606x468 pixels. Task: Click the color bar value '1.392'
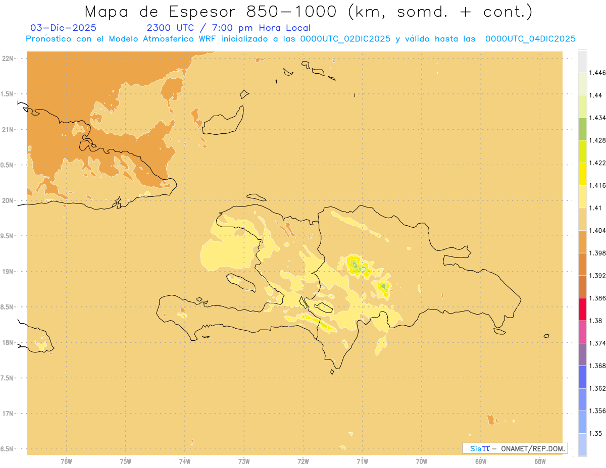click(x=598, y=276)
